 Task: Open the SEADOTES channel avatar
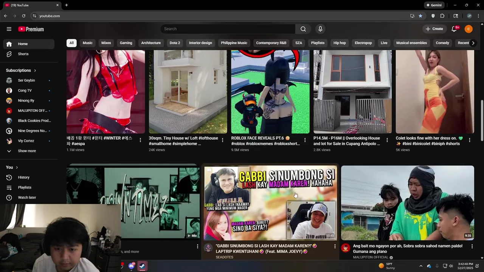point(208,248)
